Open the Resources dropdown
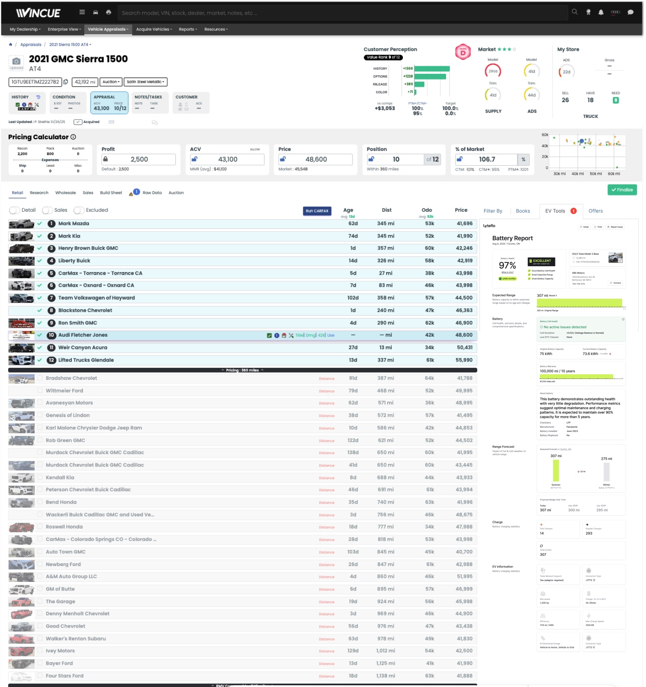 [216, 29]
